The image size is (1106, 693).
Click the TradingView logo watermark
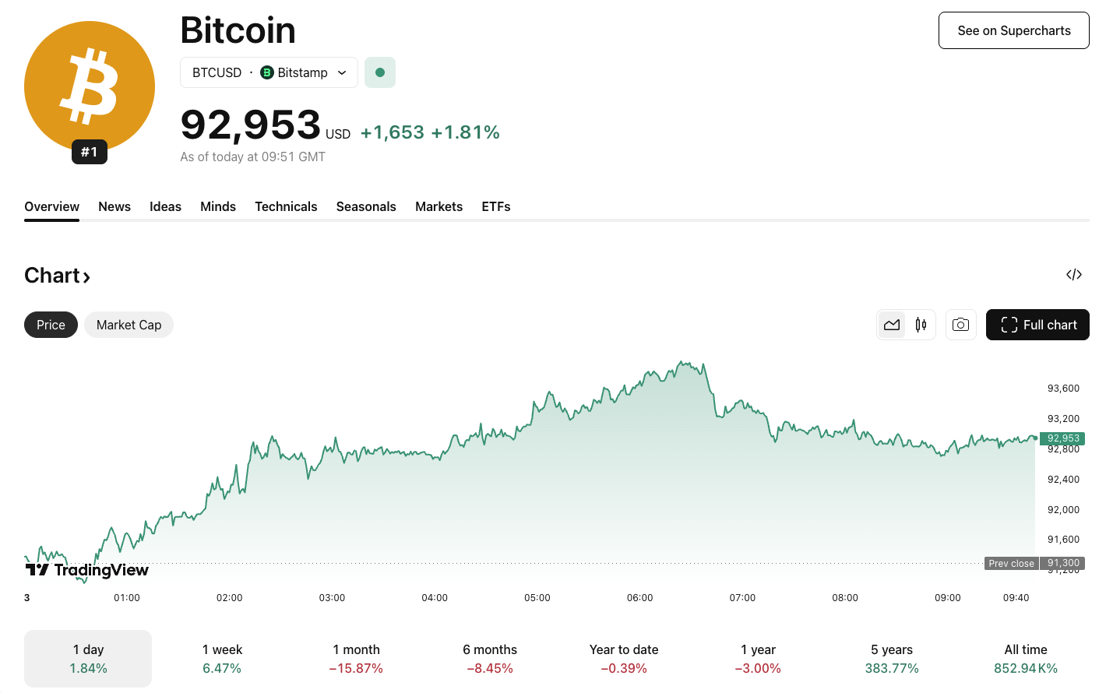[86, 570]
